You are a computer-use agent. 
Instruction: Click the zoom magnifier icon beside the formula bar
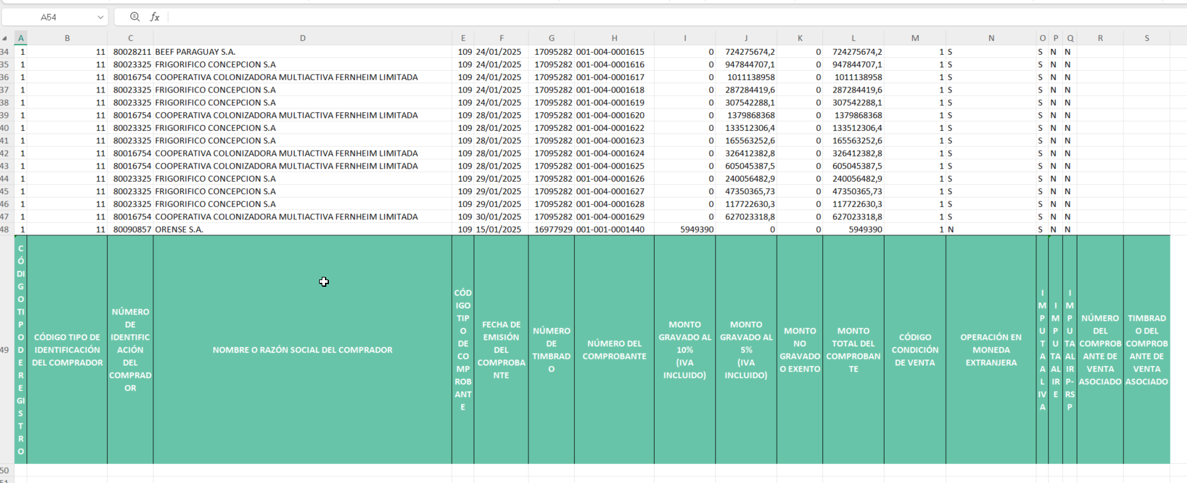pos(135,17)
